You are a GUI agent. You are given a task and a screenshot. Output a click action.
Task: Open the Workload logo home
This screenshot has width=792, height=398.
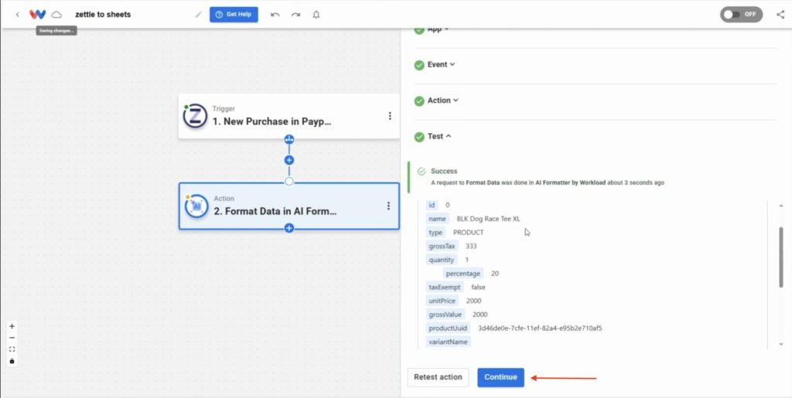(x=37, y=15)
